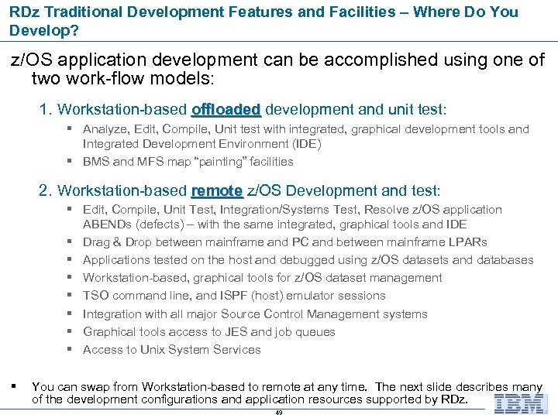Click the sentence 'You can swap from Workstation-based to remote'

[x=199, y=387]
